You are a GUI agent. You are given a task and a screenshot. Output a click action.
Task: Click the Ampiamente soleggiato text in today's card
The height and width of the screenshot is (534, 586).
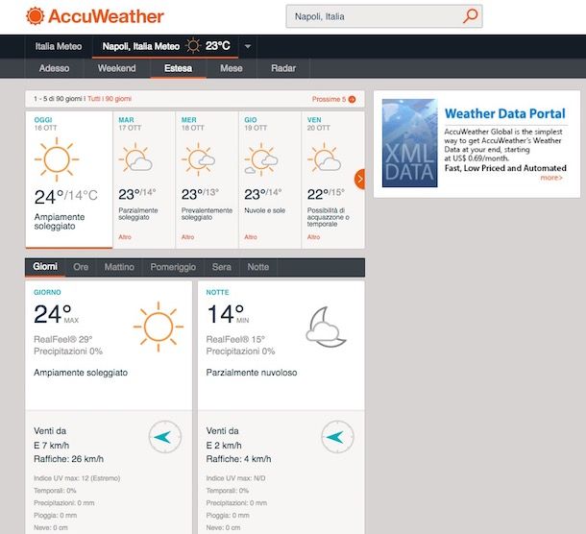click(60, 222)
